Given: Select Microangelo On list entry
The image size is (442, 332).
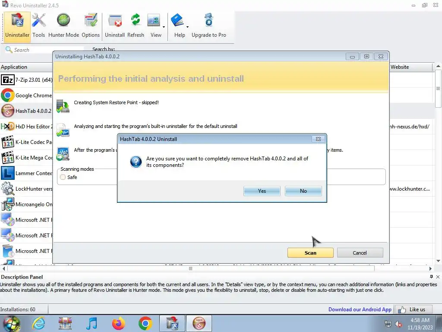Looking at the screenshot, I should click(26, 204).
